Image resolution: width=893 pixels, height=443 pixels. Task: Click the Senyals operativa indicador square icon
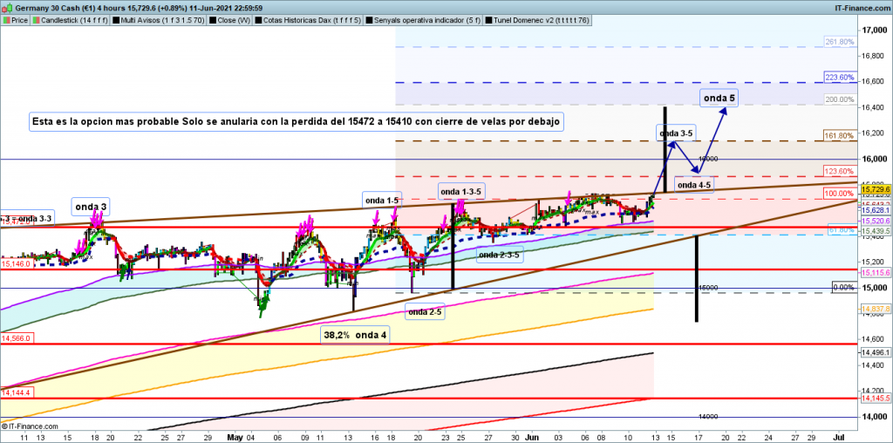click(x=370, y=17)
